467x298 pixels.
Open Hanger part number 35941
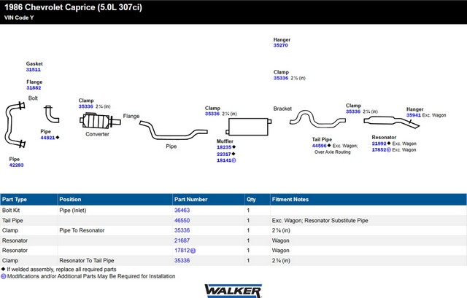coord(414,115)
